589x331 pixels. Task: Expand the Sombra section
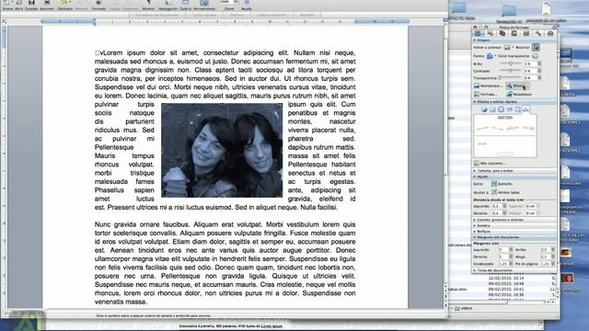coord(475,225)
